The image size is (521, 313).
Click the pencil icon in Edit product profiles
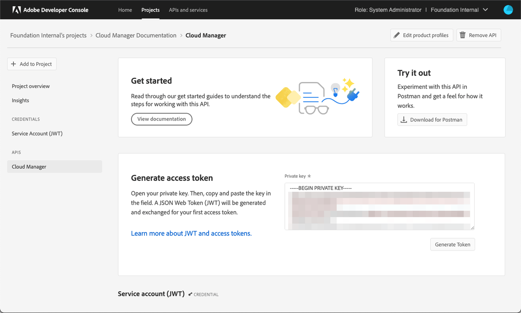[397, 35]
